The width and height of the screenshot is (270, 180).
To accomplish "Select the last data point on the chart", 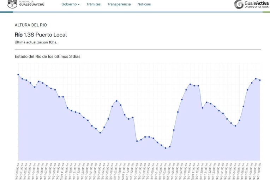I will (260, 80).
